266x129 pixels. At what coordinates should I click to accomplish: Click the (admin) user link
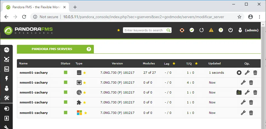pos(252,30)
